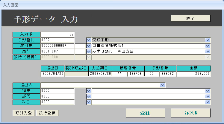Viewport: 224px width, 124px height.
Task: Click the 支払期日 field 2008/06/30
Action: (100, 74)
